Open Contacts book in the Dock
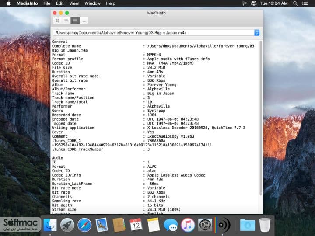This screenshot has height=236, width=315. point(119,225)
